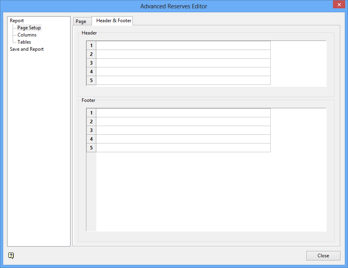The width and height of the screenshot is (348, 268).
Task: Click Header line 4 text field
Action: (184, 72)
